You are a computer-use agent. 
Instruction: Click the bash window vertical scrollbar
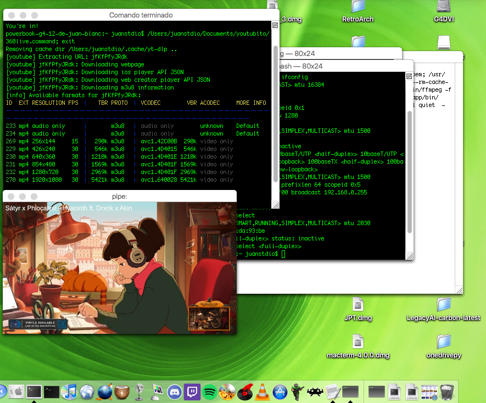coord(410,172)
